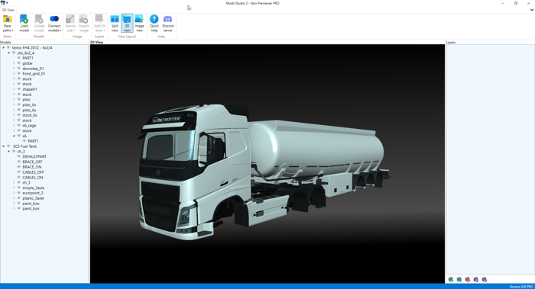Screen dimensions: 535x289
Task: Open the Connect models dropdown
Action: click(54, 24)
